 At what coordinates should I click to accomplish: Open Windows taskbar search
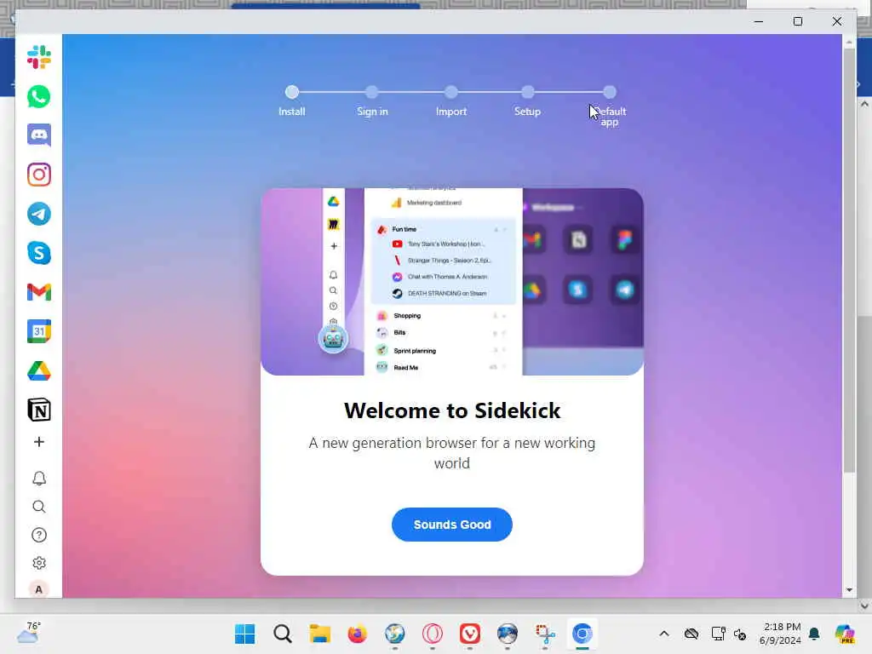(x=283, y=634)
